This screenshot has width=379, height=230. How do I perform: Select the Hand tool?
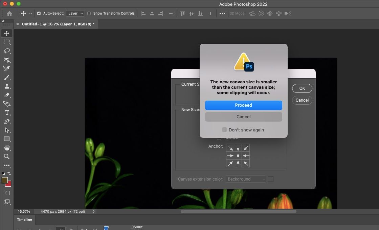tap(7, 148)
